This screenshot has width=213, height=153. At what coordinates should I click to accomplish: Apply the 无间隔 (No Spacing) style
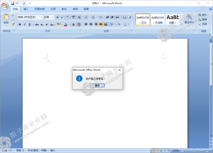coord(158,19)
